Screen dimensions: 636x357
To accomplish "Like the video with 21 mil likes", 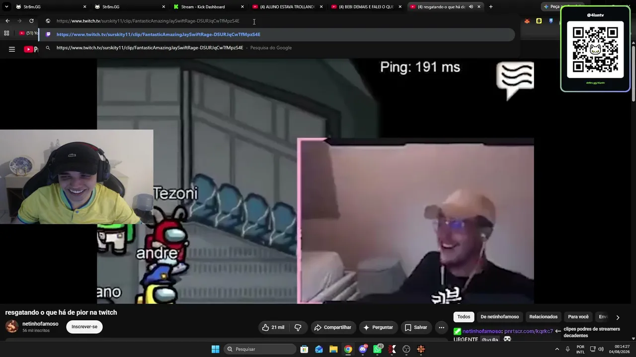I will point(273,327).
